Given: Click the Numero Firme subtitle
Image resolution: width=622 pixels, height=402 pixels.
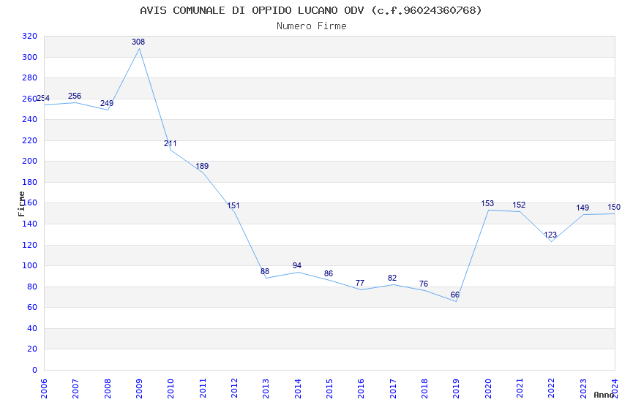Looking at the screenshot, I should [312, 26].
